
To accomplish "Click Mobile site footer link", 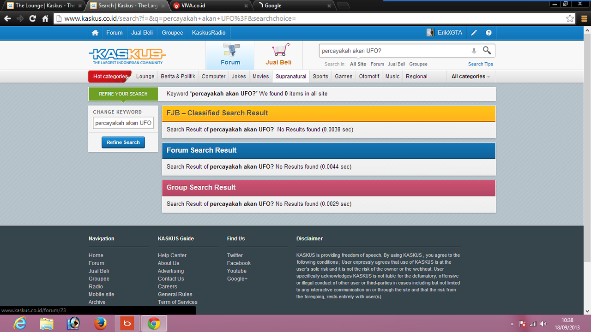I will 101,294.
